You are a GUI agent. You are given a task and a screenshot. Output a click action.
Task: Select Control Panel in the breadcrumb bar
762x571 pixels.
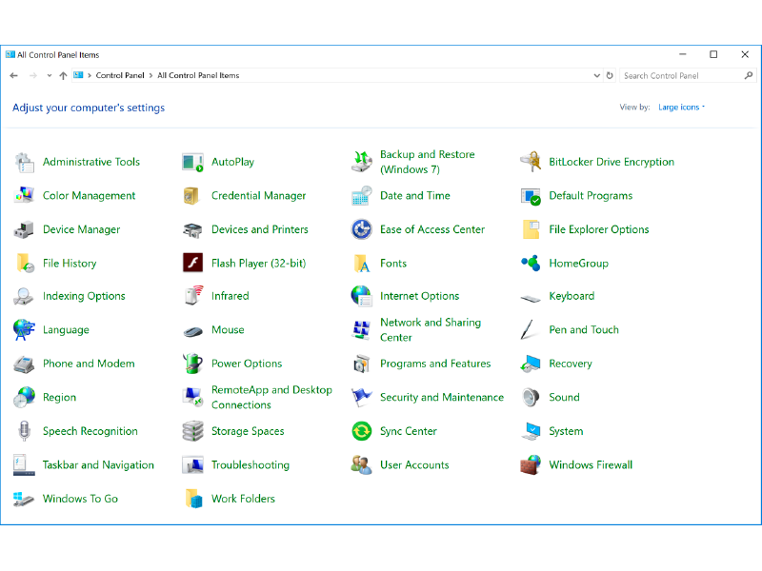pos(120,75)
